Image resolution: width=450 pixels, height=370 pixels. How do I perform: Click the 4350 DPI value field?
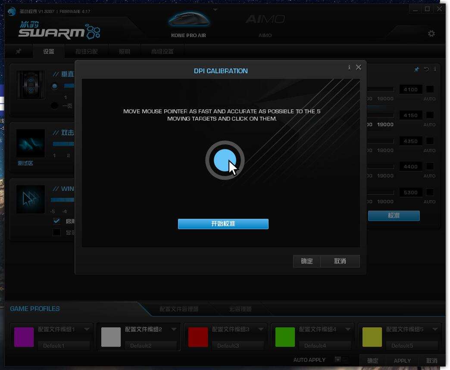410,141
